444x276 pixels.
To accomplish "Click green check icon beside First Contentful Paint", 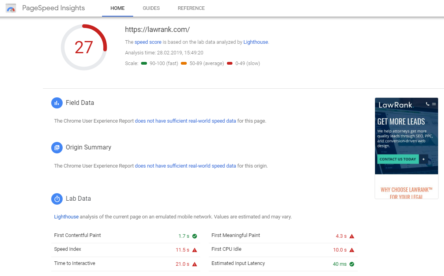I will [x=195, y=236].
